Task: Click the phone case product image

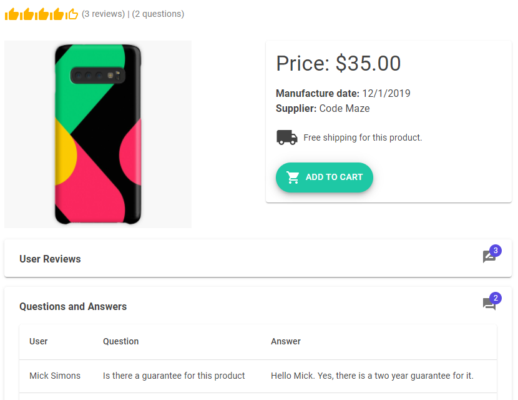Action: coord(98,134)
